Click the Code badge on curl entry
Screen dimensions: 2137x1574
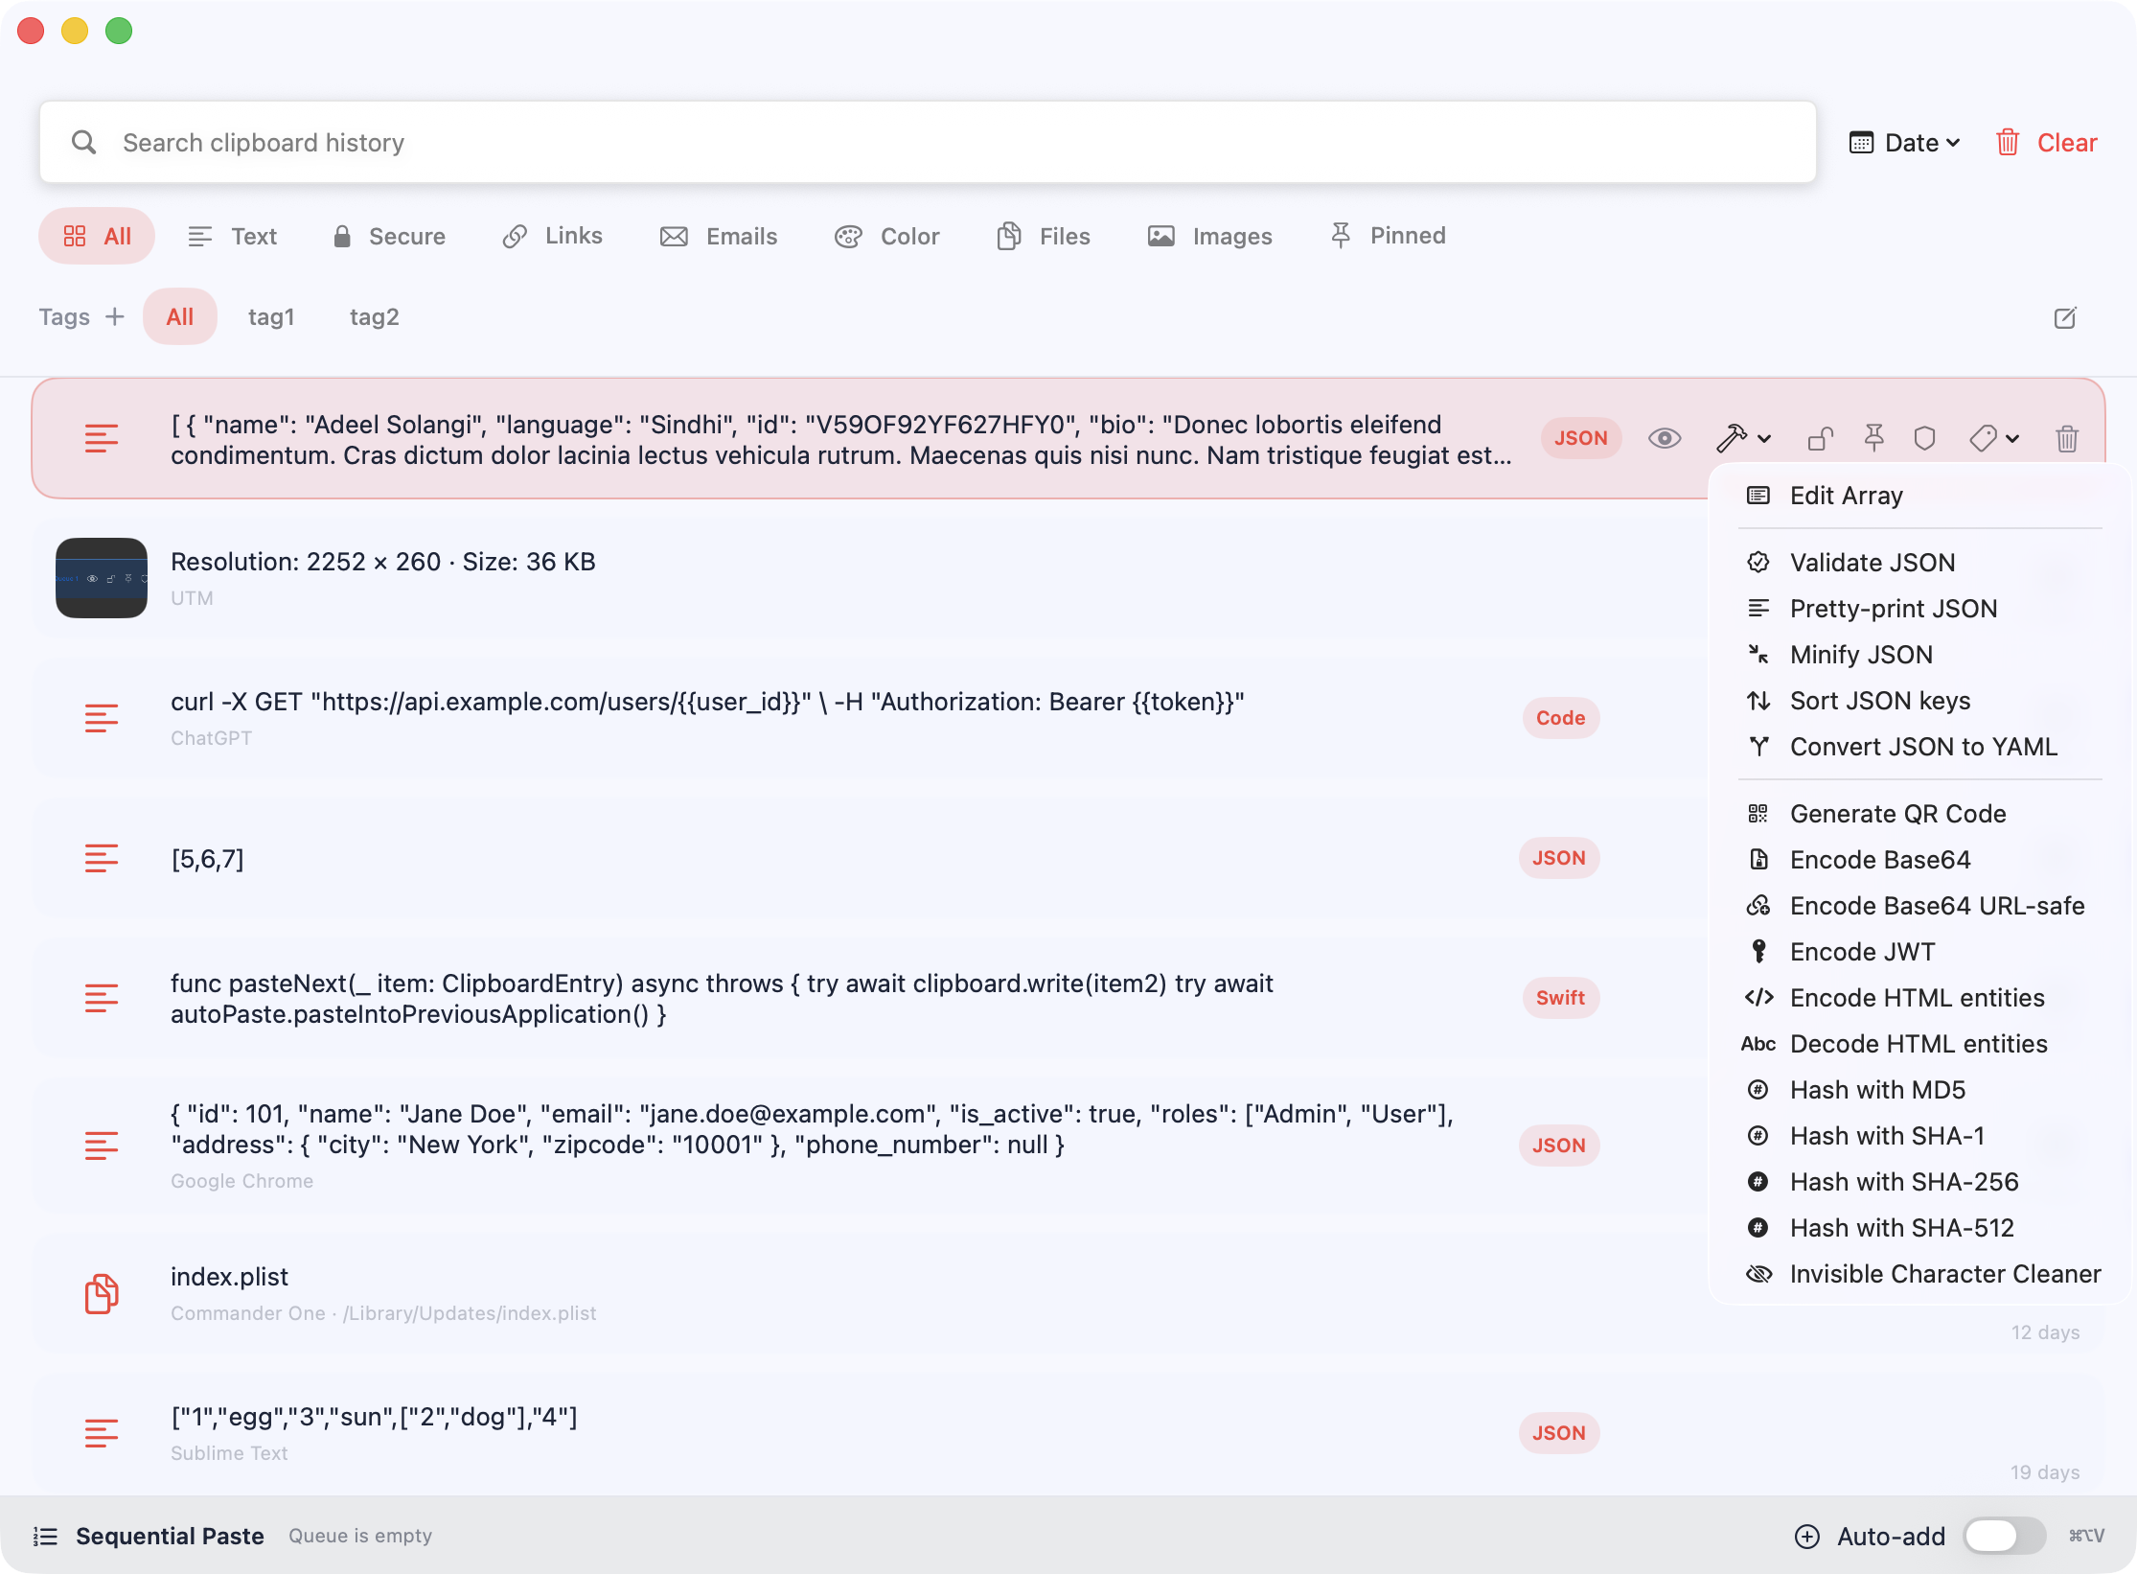tap(1560, 718)
